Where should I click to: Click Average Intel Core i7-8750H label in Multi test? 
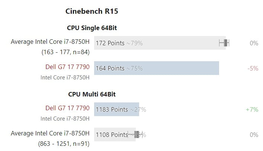pos(50,134)
